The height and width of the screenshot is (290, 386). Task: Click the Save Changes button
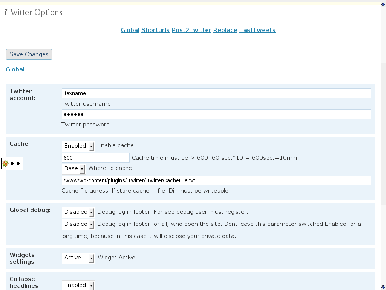coord(29,54)
